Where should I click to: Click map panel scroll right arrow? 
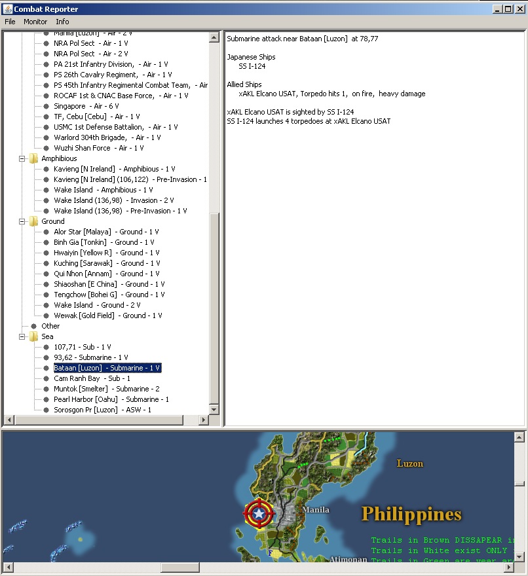(509, 567)
